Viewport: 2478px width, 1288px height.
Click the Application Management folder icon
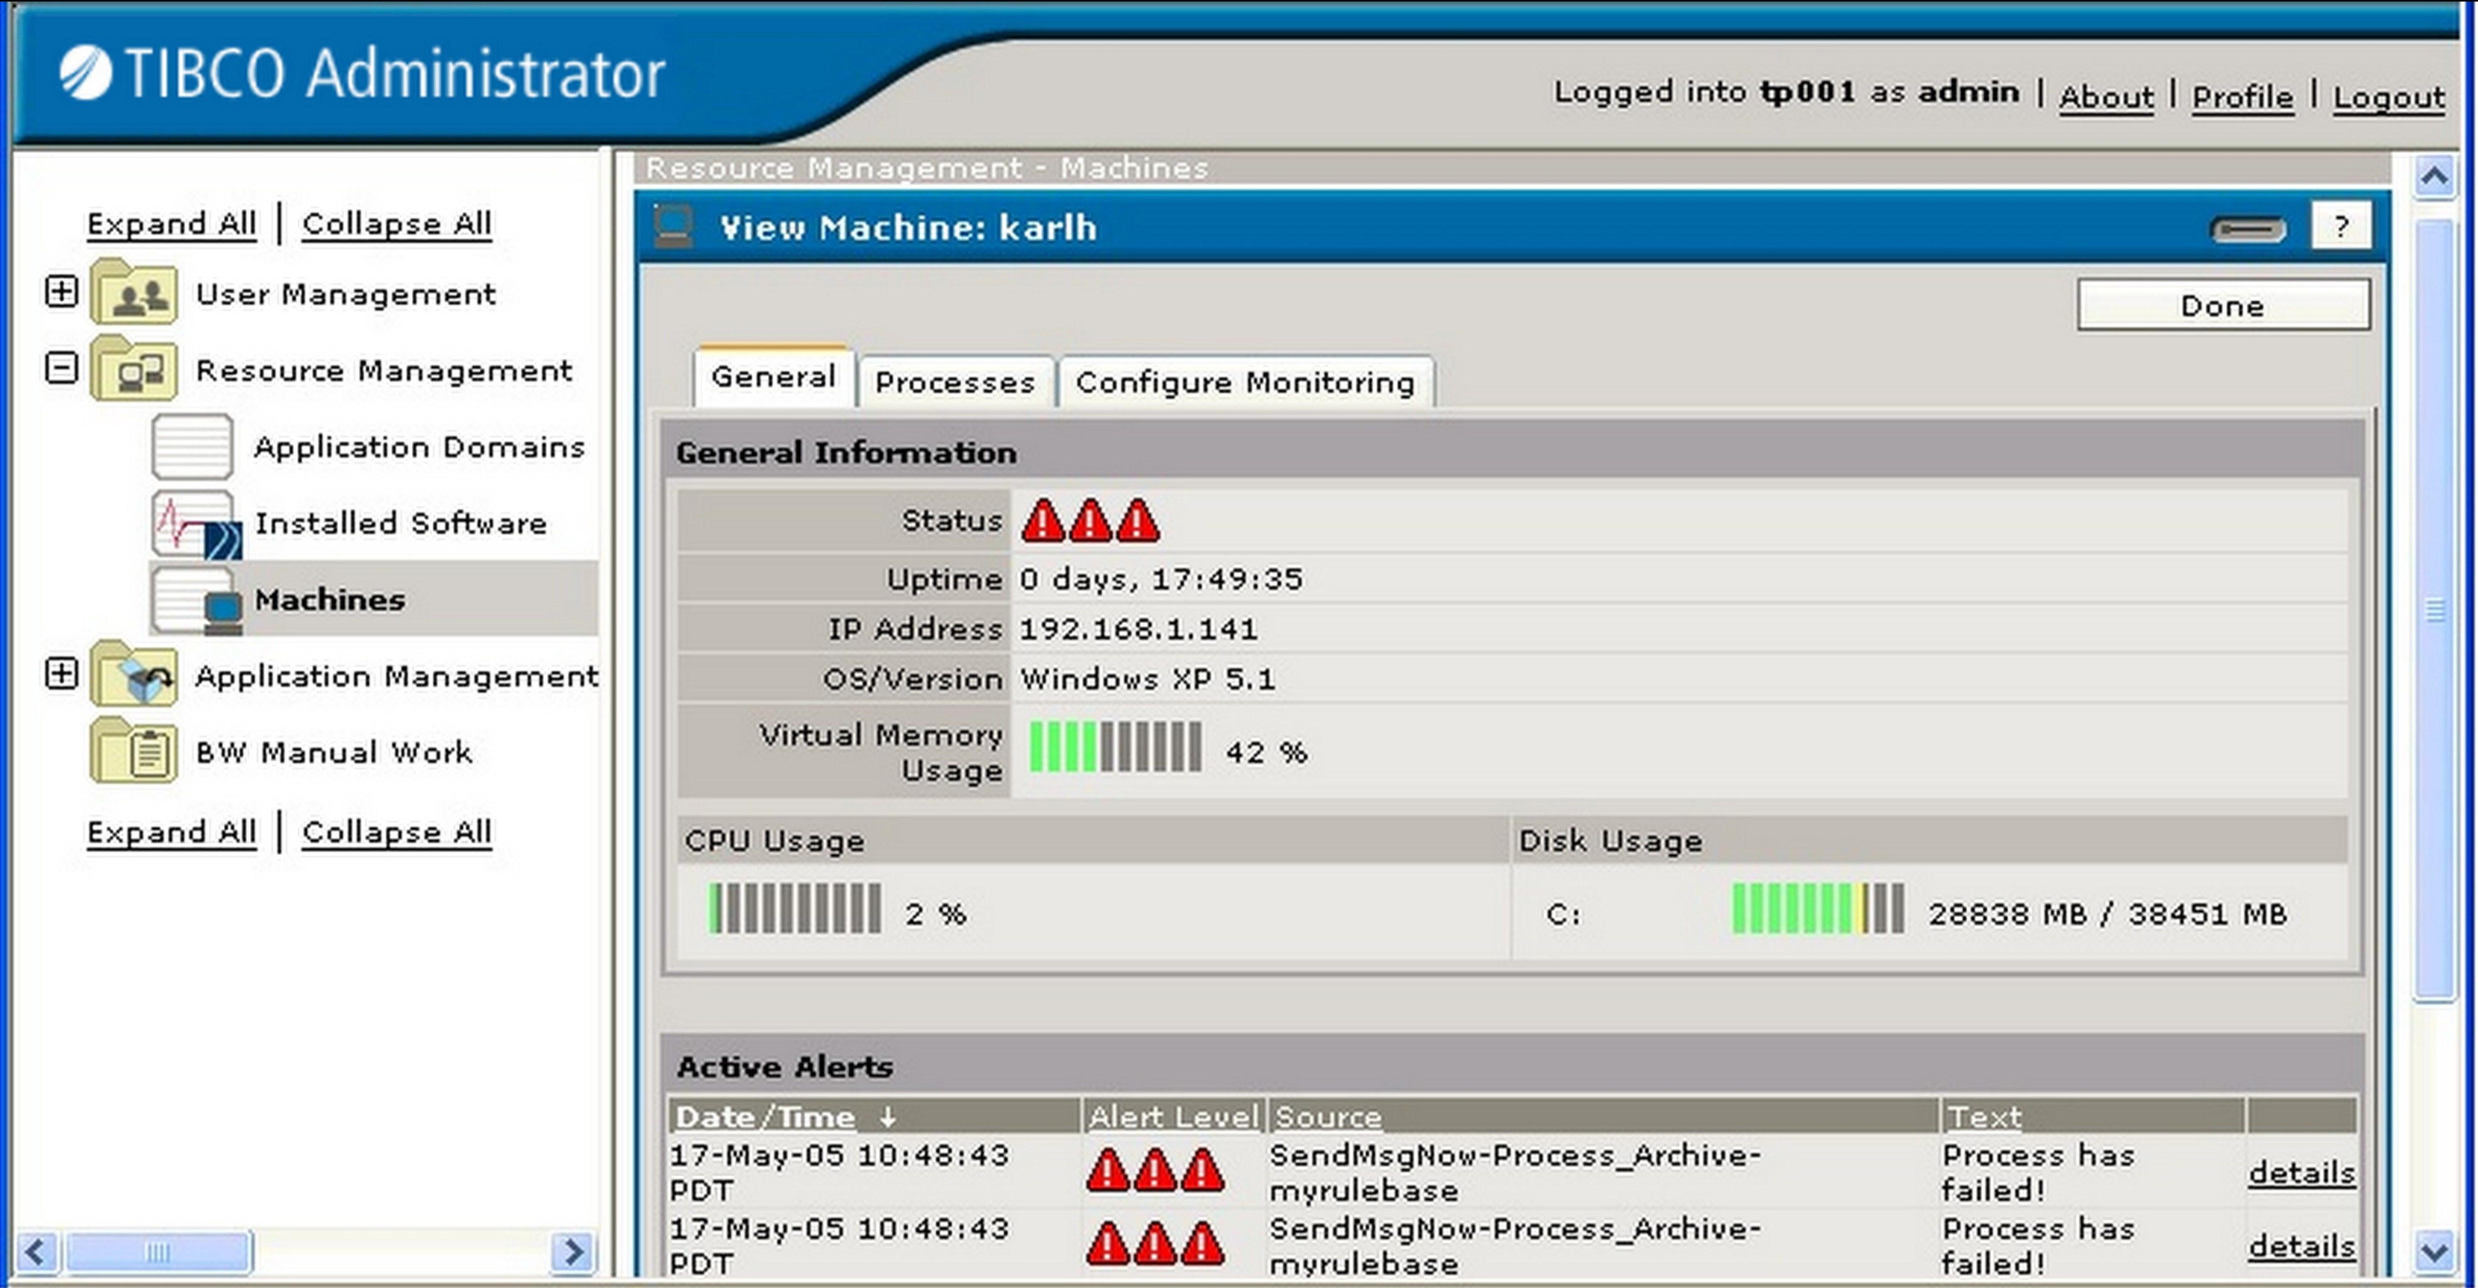[134, 675]
